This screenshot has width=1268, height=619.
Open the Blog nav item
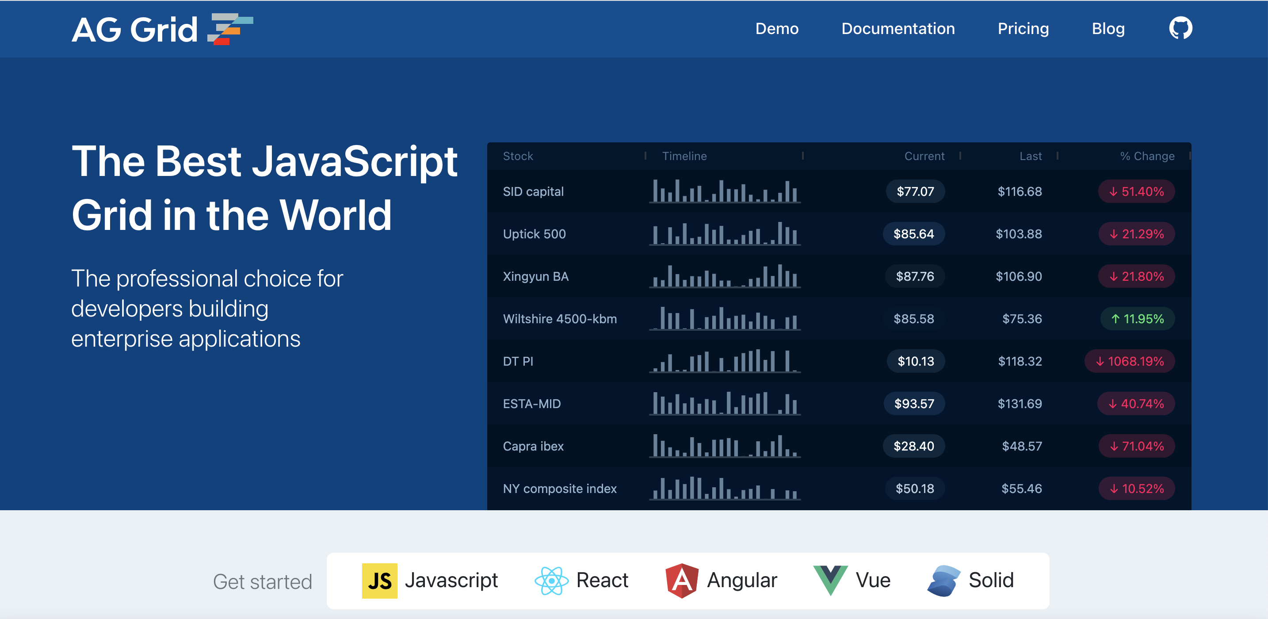click(x=1108, y=29)
